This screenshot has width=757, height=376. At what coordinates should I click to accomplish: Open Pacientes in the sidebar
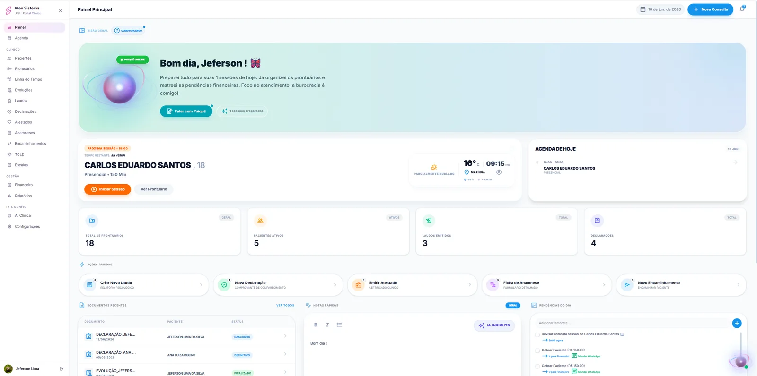click(35, 58)
